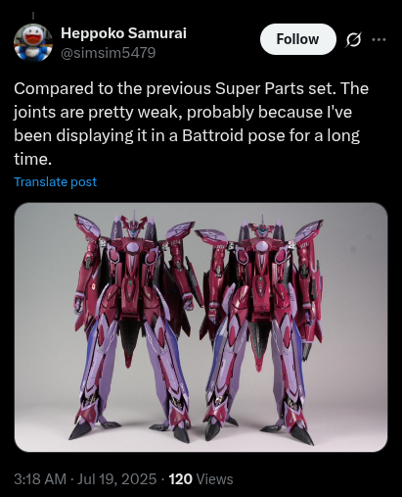
Task: Open the Heppoko Samurai display name
Action: pyautogui.click(x=123, y=33)
